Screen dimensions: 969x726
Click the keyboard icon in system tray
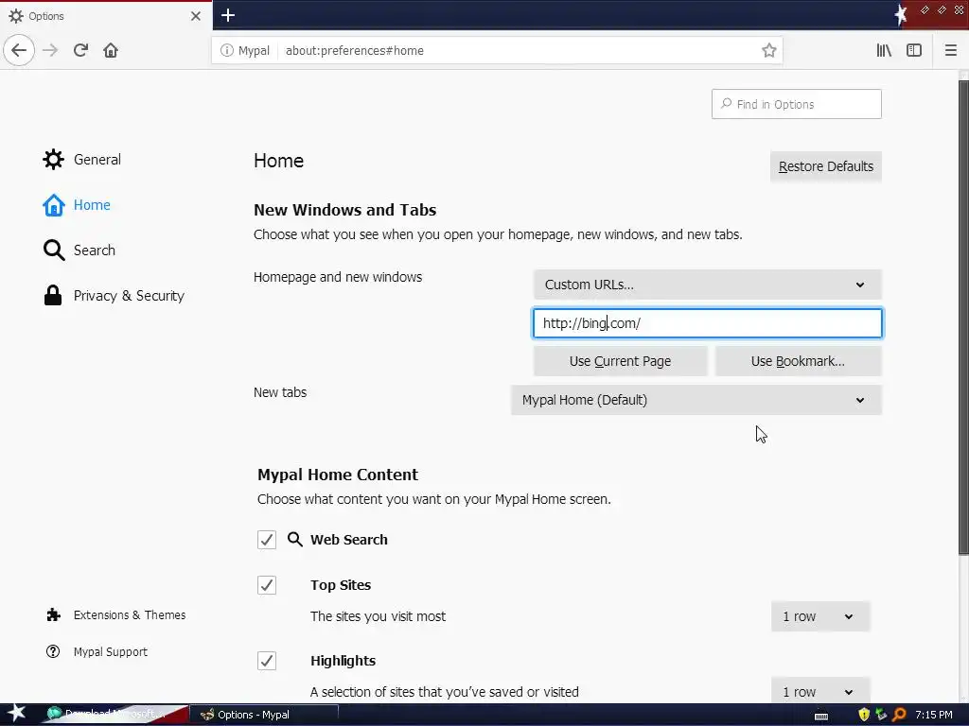click(x=821, y=717)
